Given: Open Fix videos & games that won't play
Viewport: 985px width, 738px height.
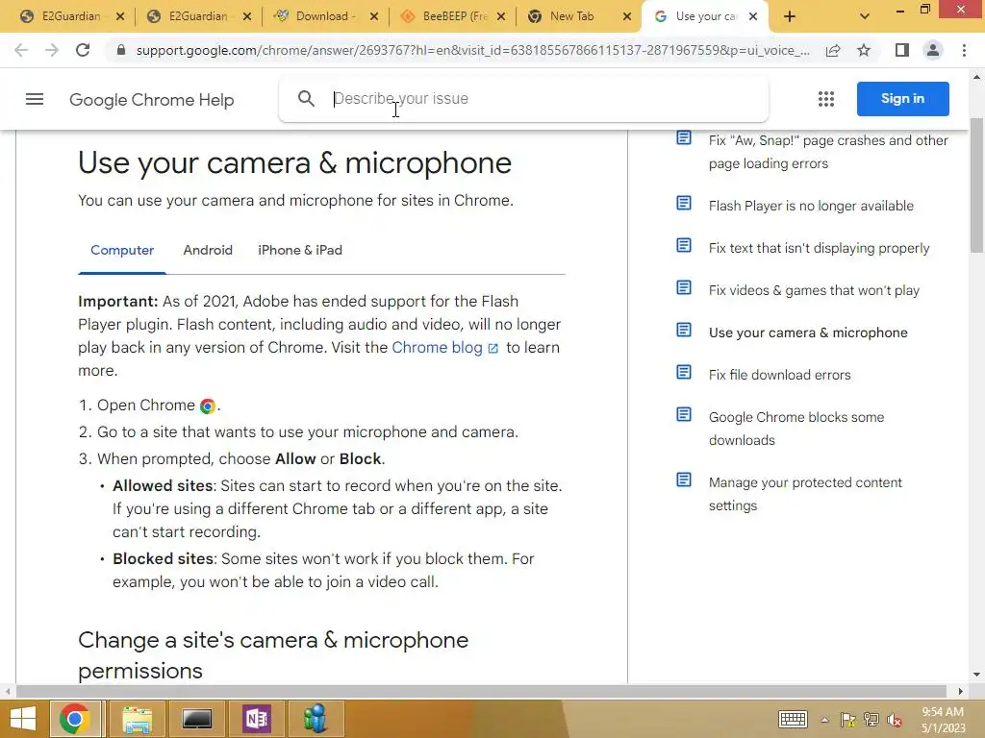Looking at the screenshot, I should click(x=814, y=290).
